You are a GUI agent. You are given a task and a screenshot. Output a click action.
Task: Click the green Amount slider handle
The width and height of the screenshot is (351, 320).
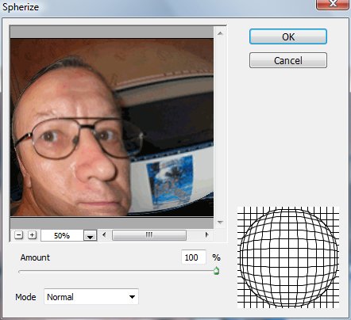[x=216, y=271]
